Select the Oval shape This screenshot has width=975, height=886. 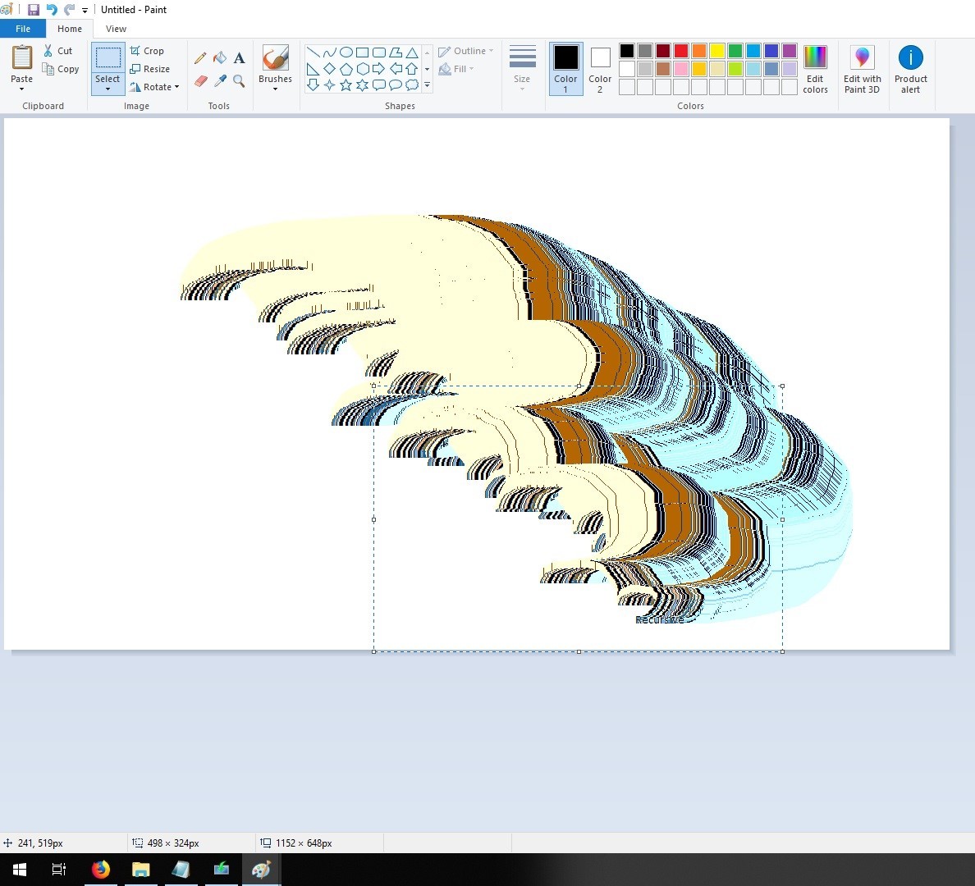coord(346,52)
